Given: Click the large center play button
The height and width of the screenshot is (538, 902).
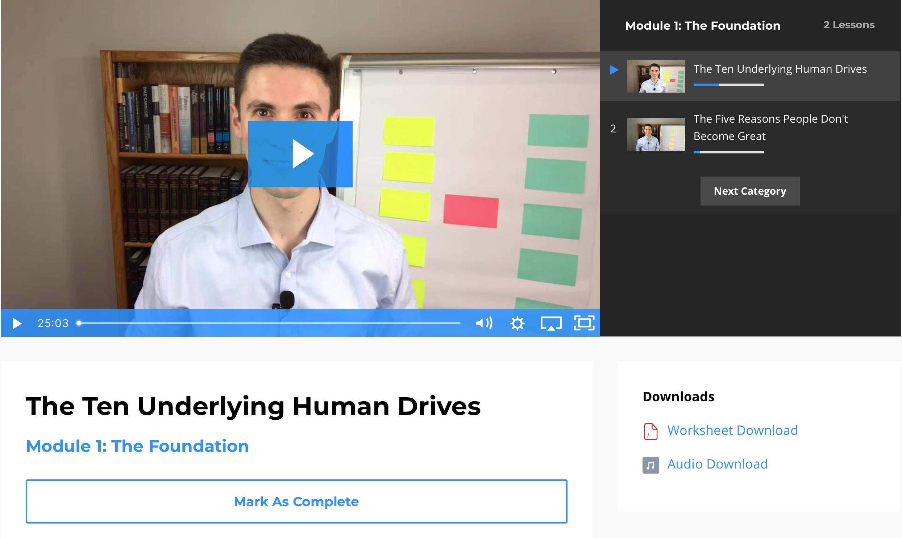Looking at the screenshot, I should coord(300,154).
